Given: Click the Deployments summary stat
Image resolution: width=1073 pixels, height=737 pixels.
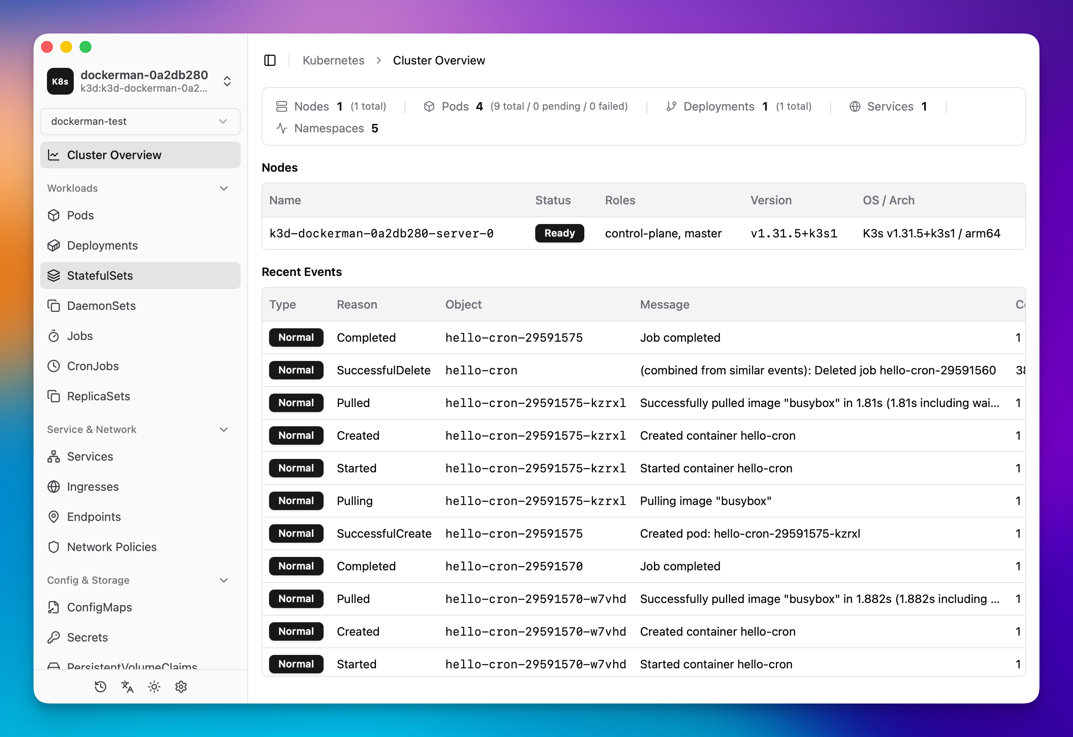Looking at the screenshot, I should coord(739,107).
